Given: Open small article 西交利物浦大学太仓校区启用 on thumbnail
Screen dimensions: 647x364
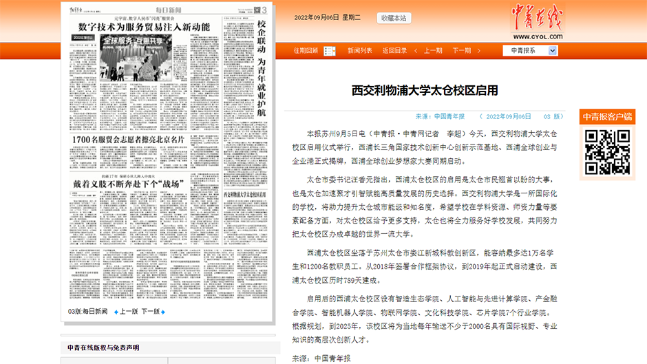Looking at the screenshot, I should pyautogui.click(x=244, y=194).
